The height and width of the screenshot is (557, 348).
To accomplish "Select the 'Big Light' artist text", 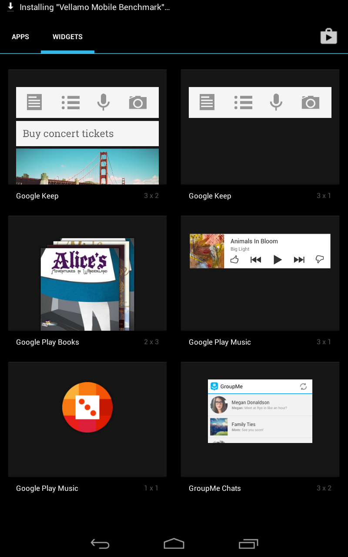I will tap(240, 249).
